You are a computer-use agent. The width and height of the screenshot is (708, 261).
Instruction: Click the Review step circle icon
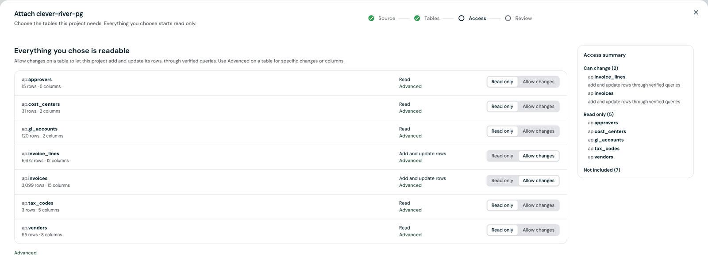(x=508, y=18)
